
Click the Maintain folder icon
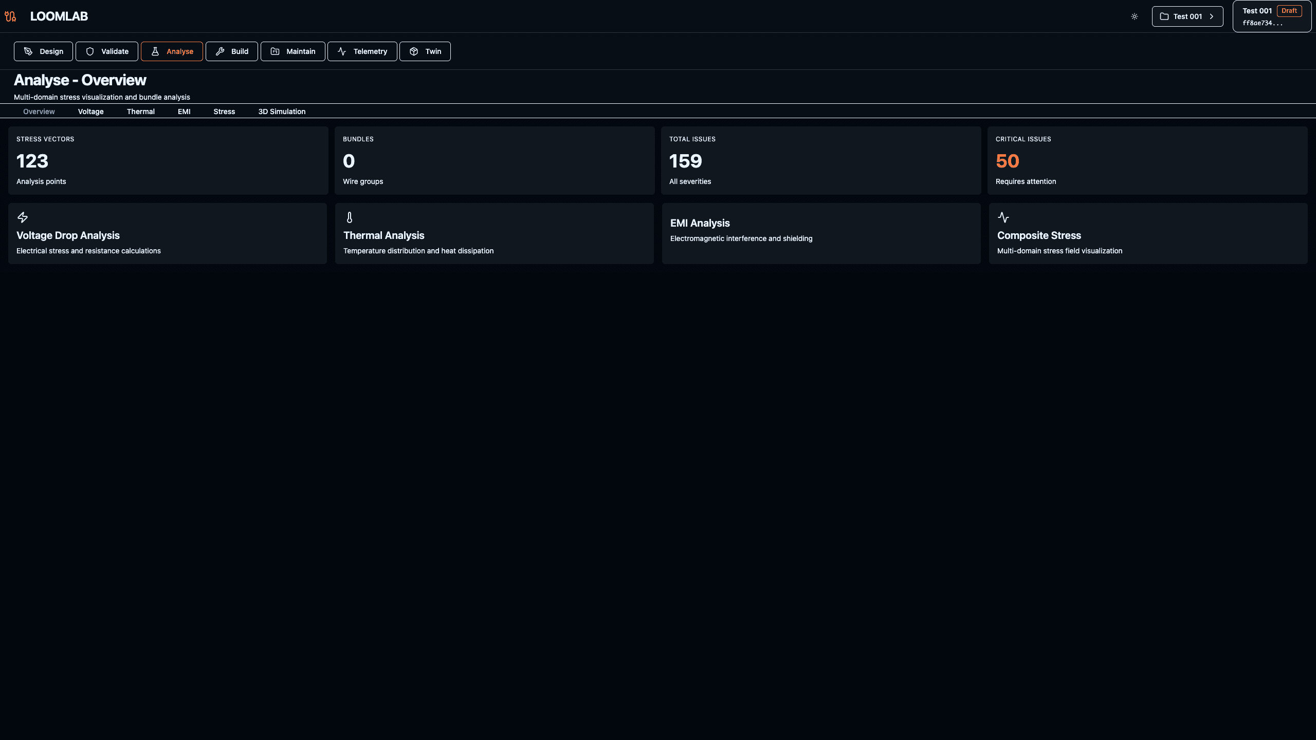[276, 51]
